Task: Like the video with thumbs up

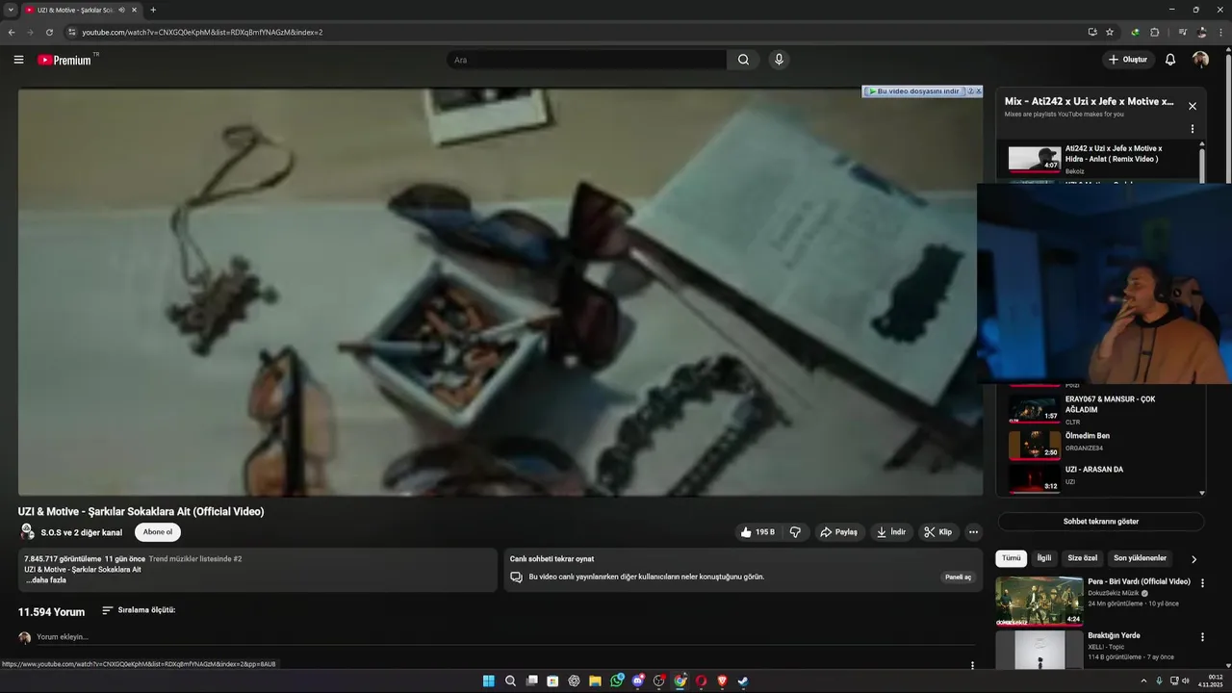Action: pyautogui.click(x=757, y=532)
